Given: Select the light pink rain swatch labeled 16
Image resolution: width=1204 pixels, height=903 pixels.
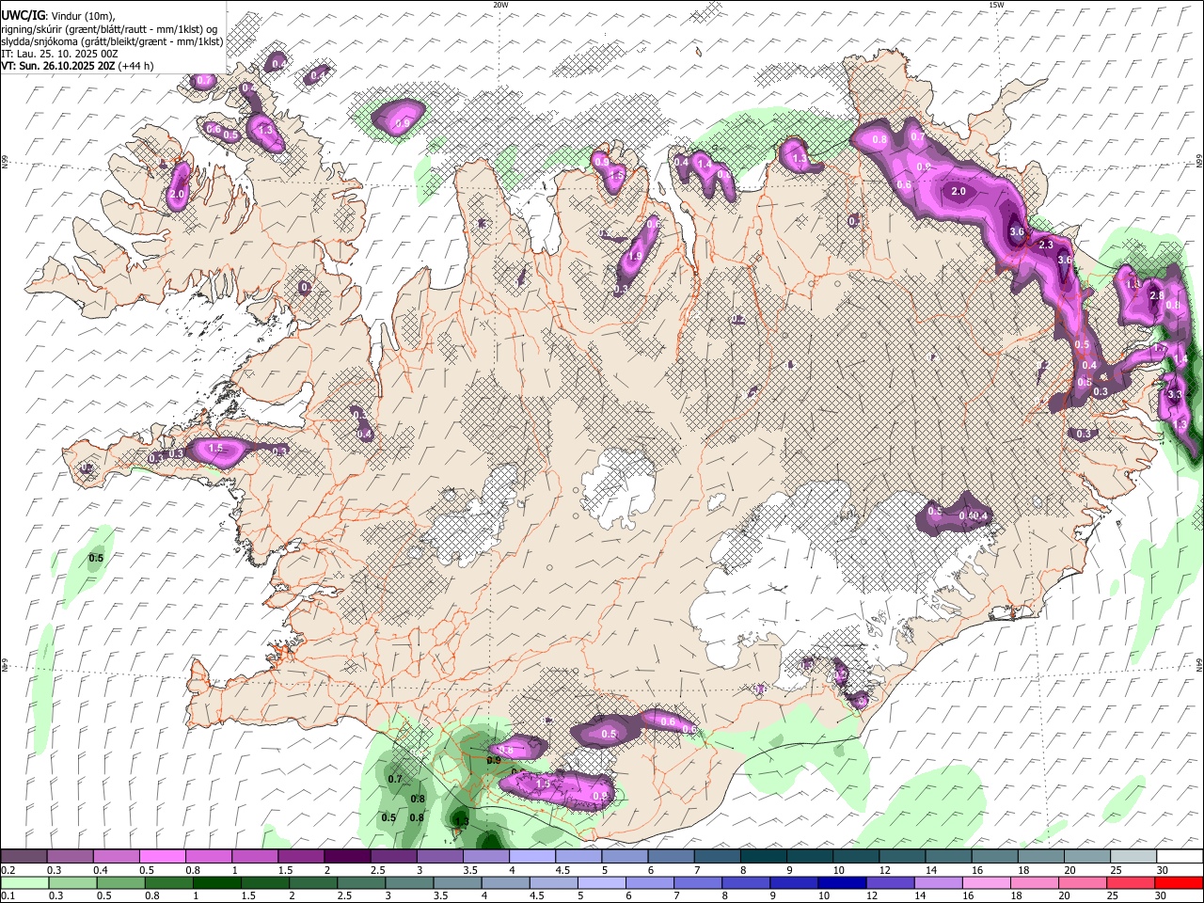Looking at the screenshot, I should (x=985, y=882).
